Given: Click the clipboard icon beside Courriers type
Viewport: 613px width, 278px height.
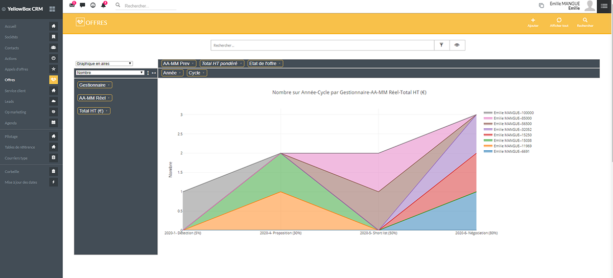Looking at the screenshot, I should point(54,158).
